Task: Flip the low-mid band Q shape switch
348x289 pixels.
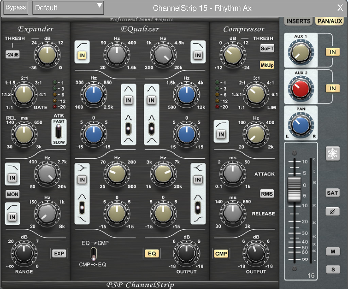Action: click(x=128, y=129)
